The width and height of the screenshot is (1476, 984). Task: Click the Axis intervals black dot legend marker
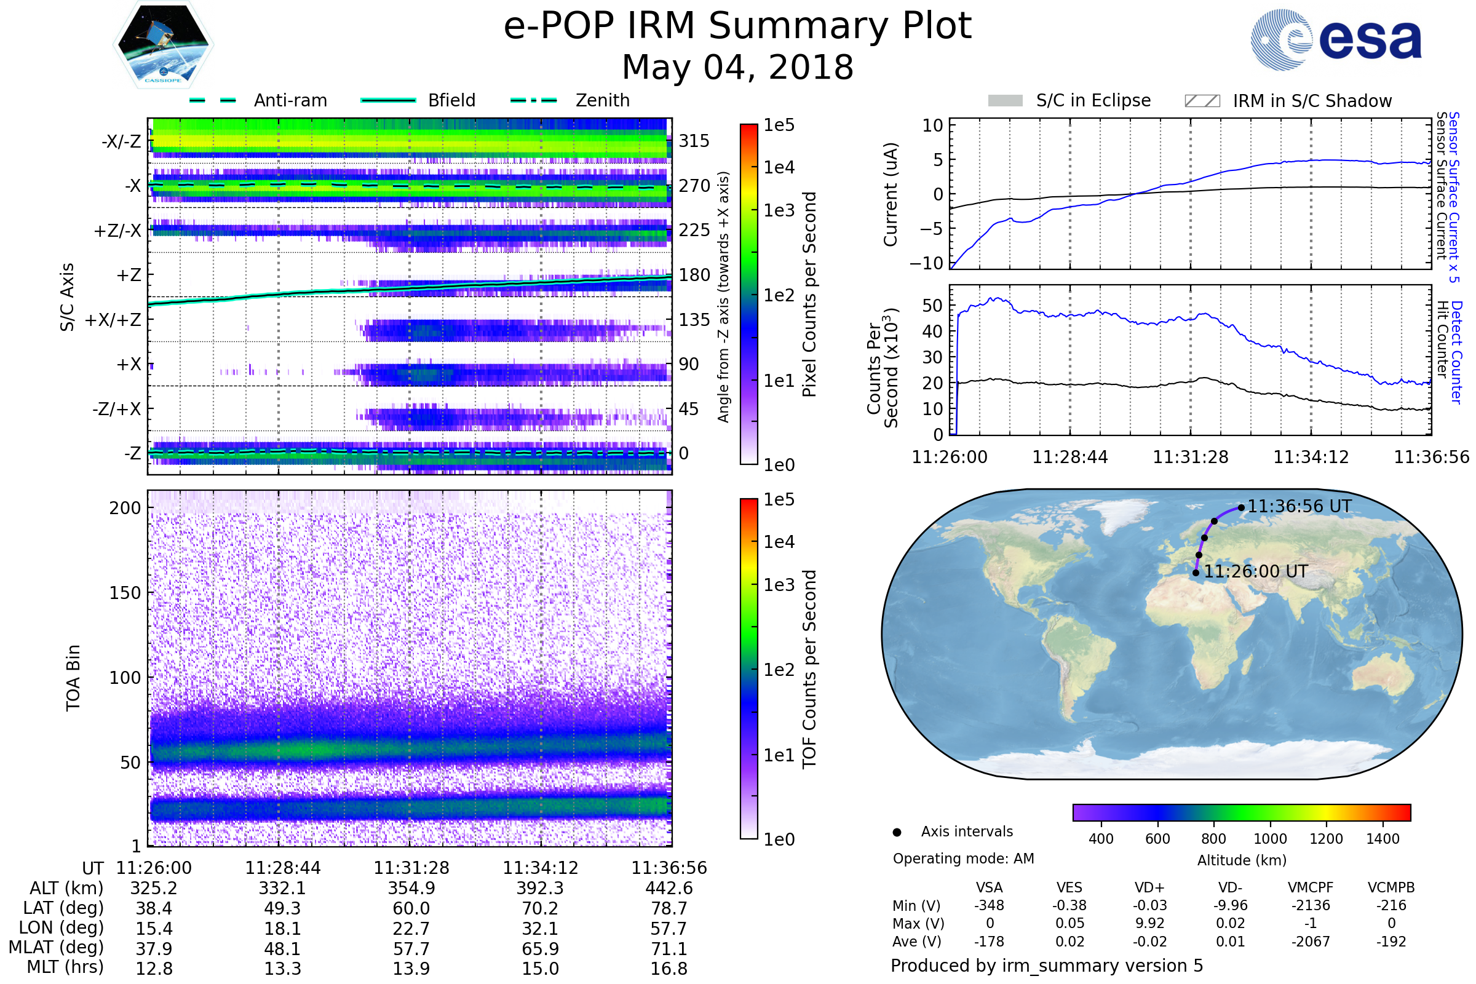(897, 832)
